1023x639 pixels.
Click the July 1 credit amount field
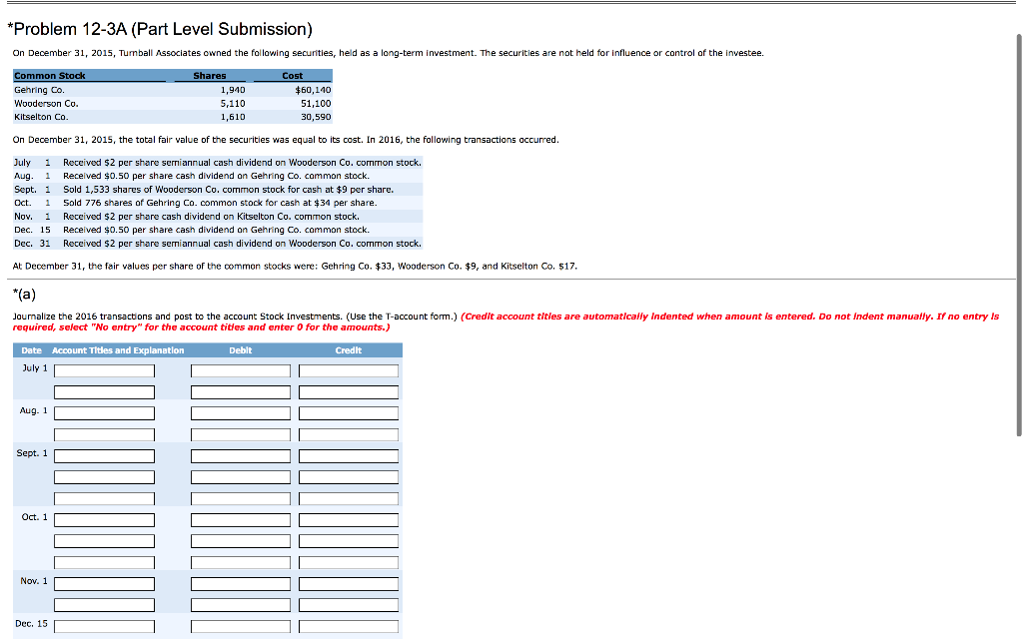(x=348, y=369)
